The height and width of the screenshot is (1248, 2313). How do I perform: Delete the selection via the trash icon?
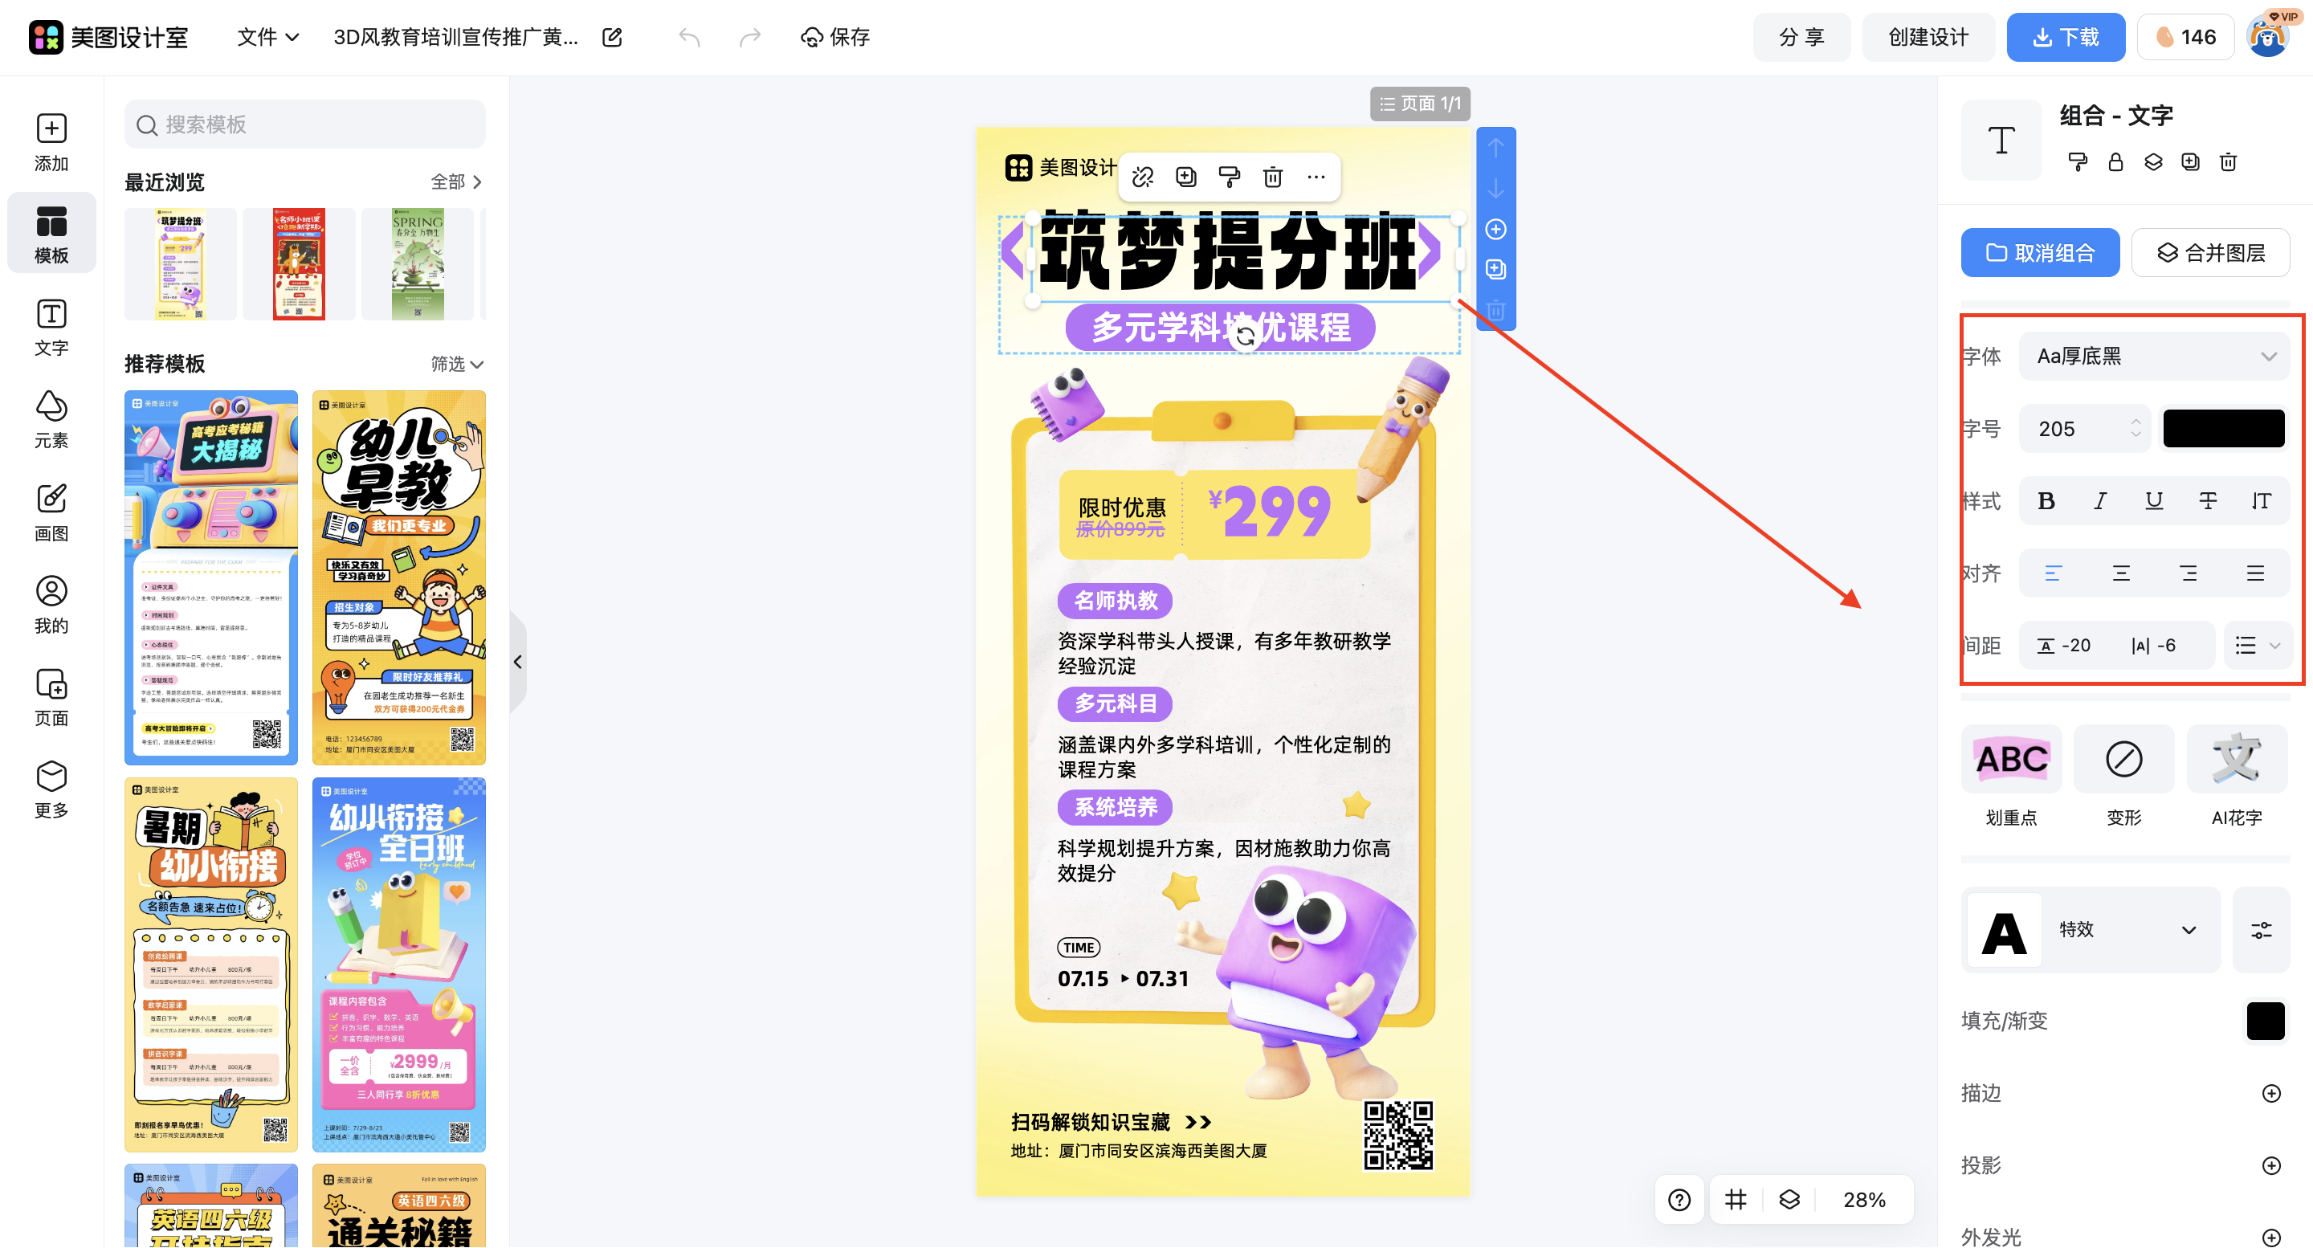pos(1272,177)
